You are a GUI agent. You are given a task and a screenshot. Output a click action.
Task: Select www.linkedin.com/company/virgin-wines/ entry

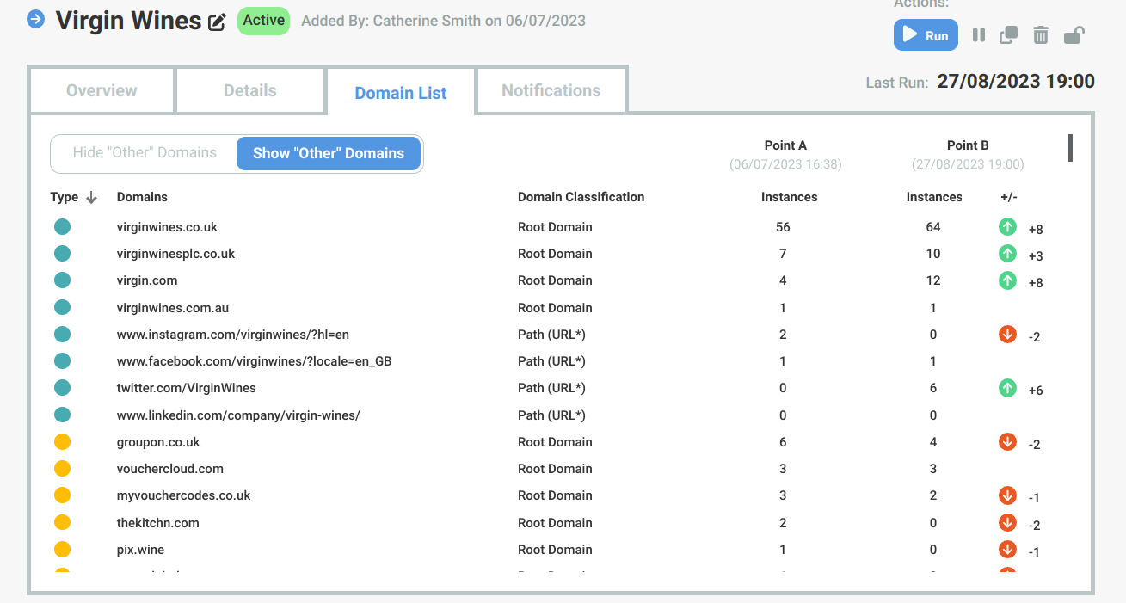tap(238, 415)
